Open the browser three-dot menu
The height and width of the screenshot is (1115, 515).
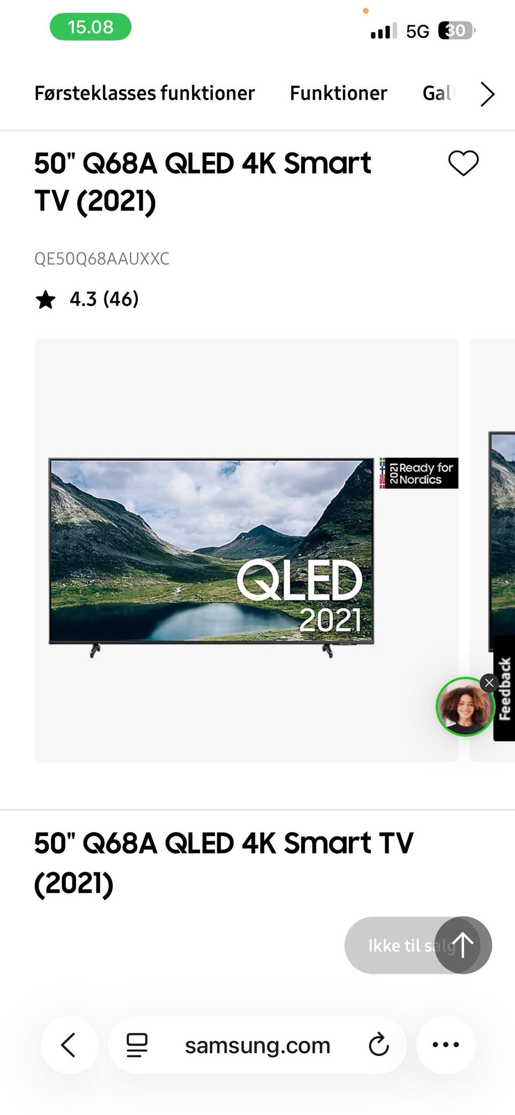446,1045
